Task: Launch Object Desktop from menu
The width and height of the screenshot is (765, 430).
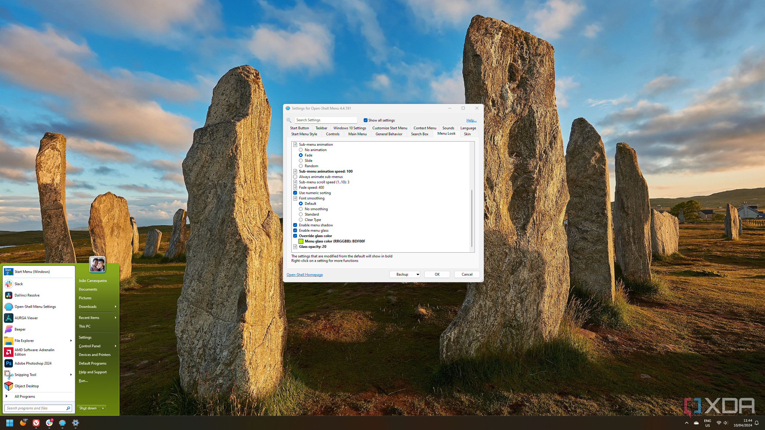Action: click(x=27, y=386)
